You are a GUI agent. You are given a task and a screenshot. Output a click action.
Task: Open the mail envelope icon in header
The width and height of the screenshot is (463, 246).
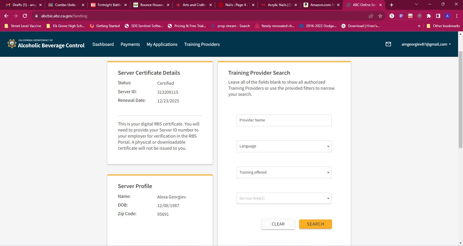pos(388,44)
